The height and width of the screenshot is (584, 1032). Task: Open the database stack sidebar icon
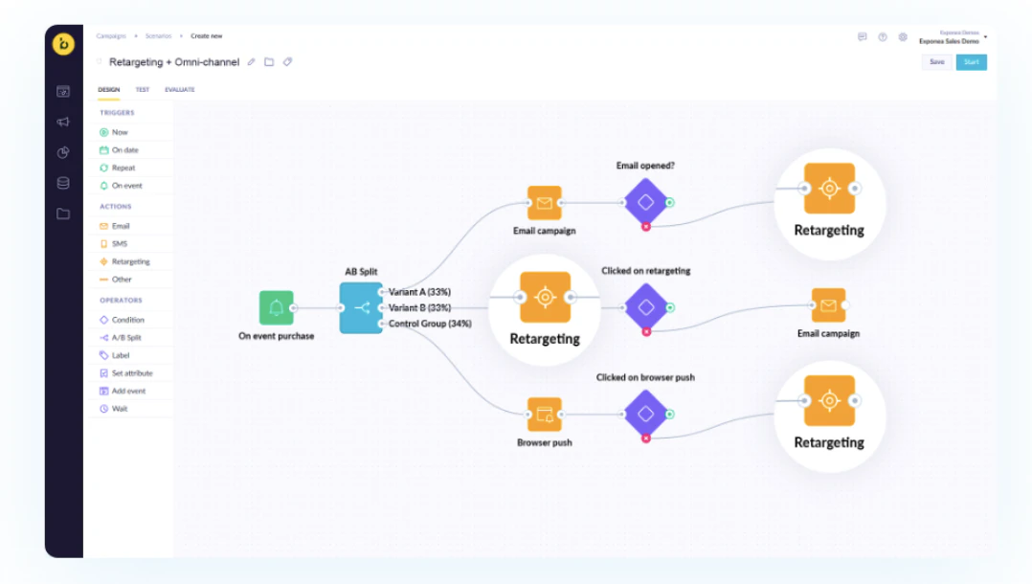pos(63,183)
